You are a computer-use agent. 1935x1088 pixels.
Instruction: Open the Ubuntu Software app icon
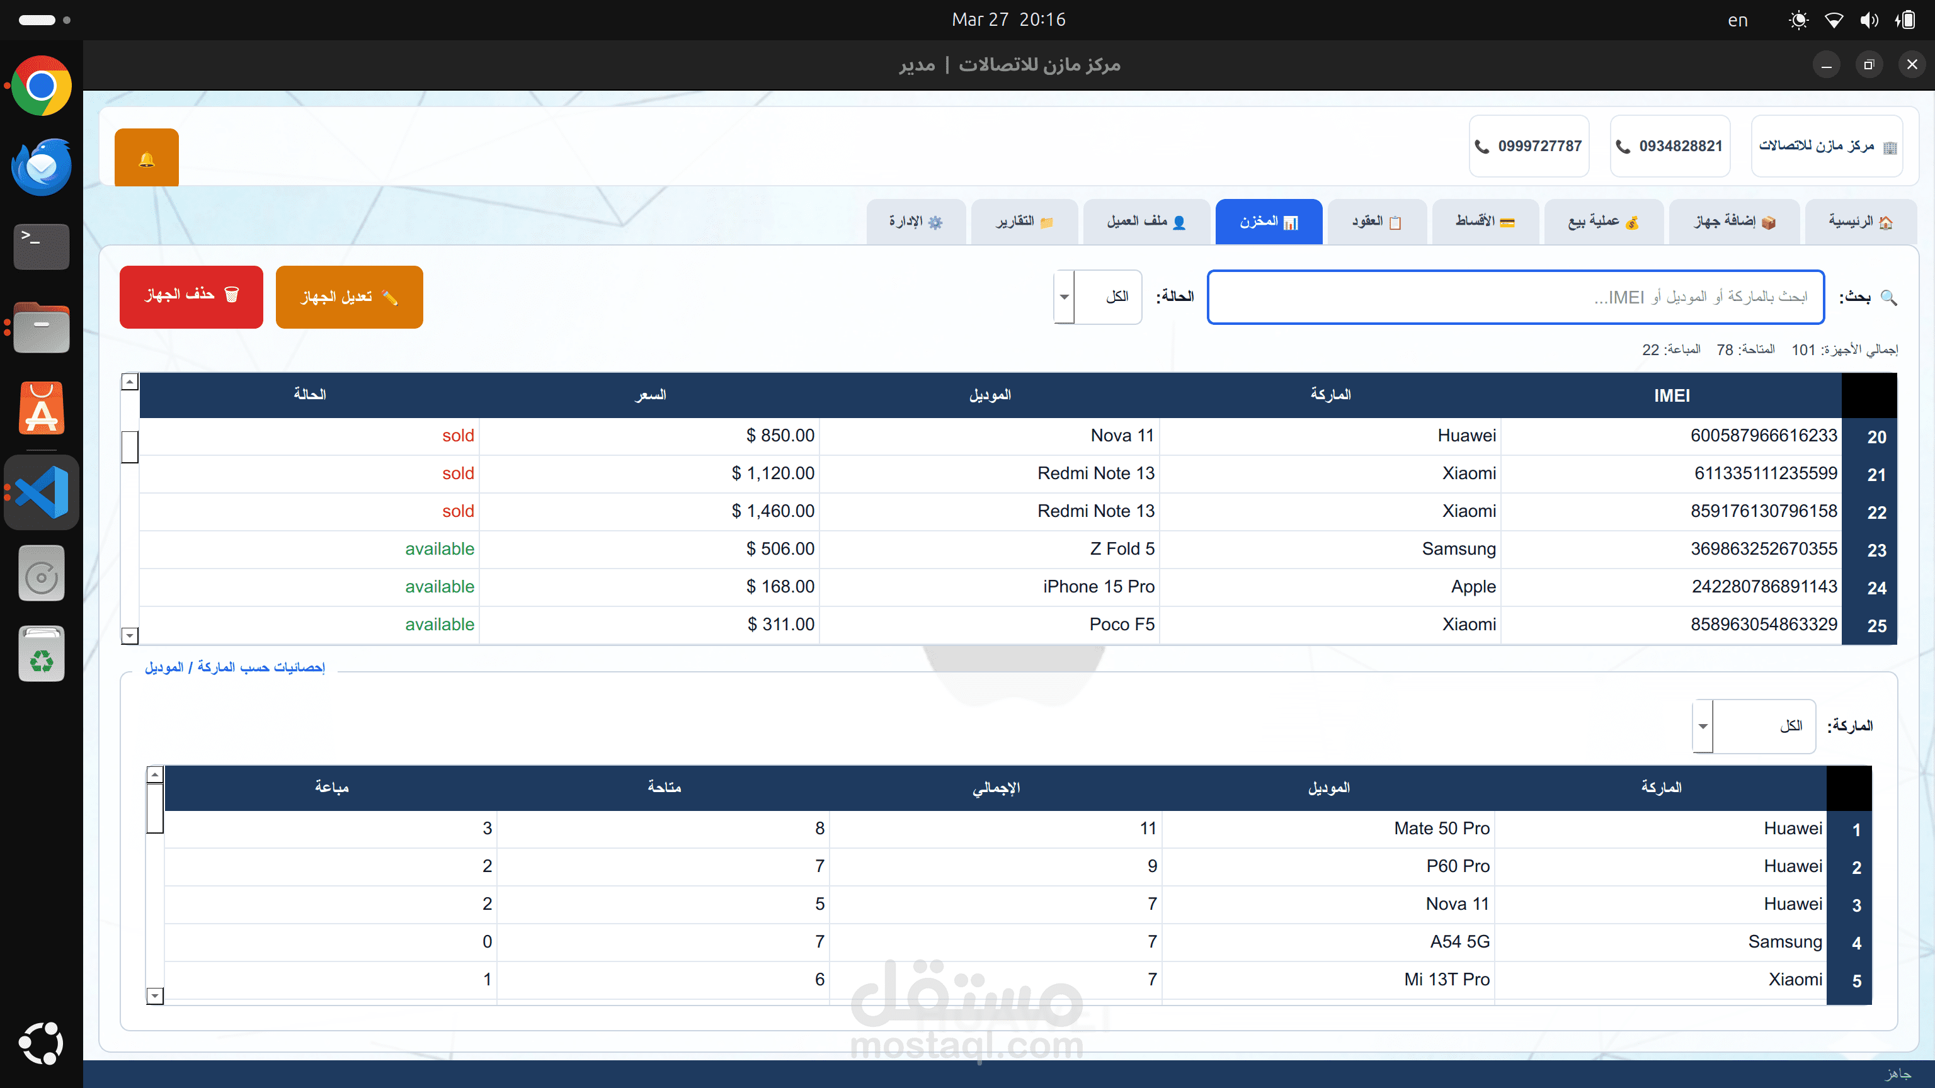coord(42,409)
